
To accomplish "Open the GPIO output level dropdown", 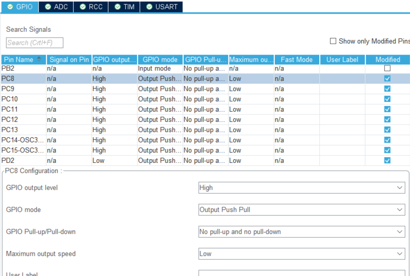I will 302,188.
